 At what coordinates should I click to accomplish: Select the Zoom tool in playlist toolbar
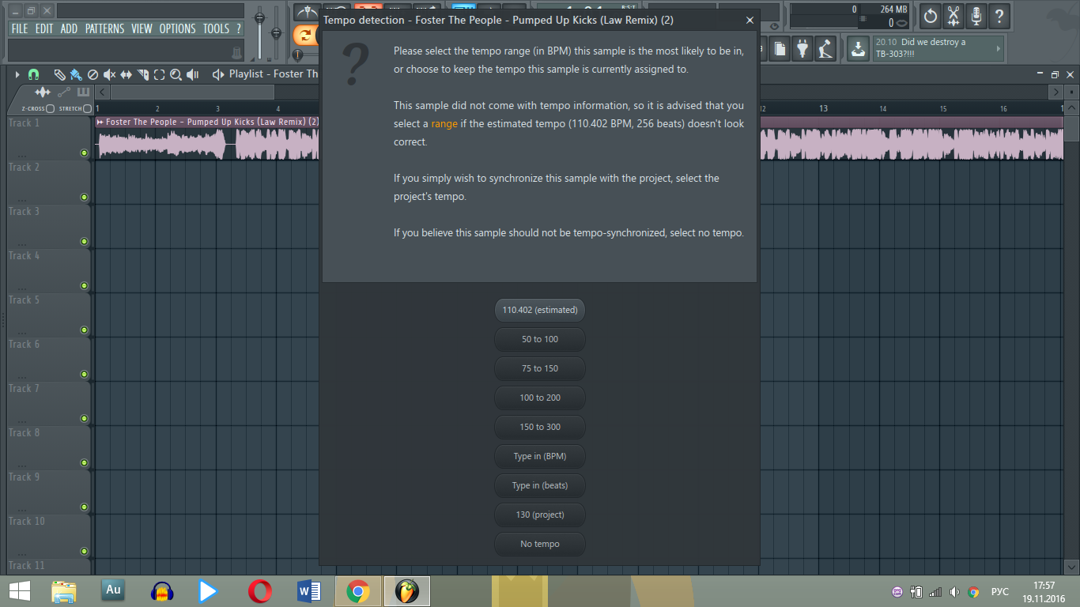point(176,74)
